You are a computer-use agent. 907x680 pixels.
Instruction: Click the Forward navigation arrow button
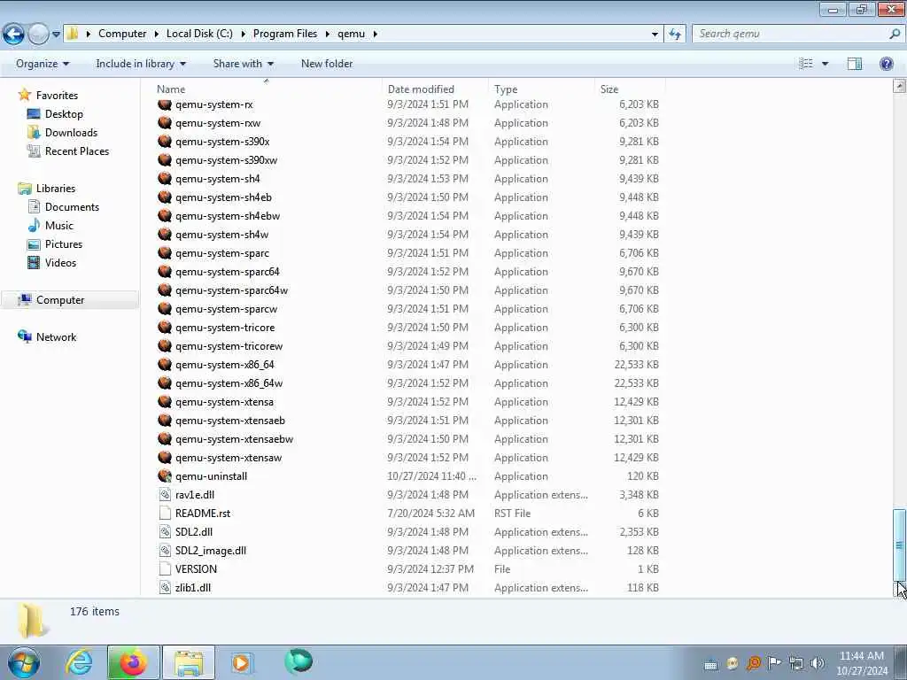point(38,34)
